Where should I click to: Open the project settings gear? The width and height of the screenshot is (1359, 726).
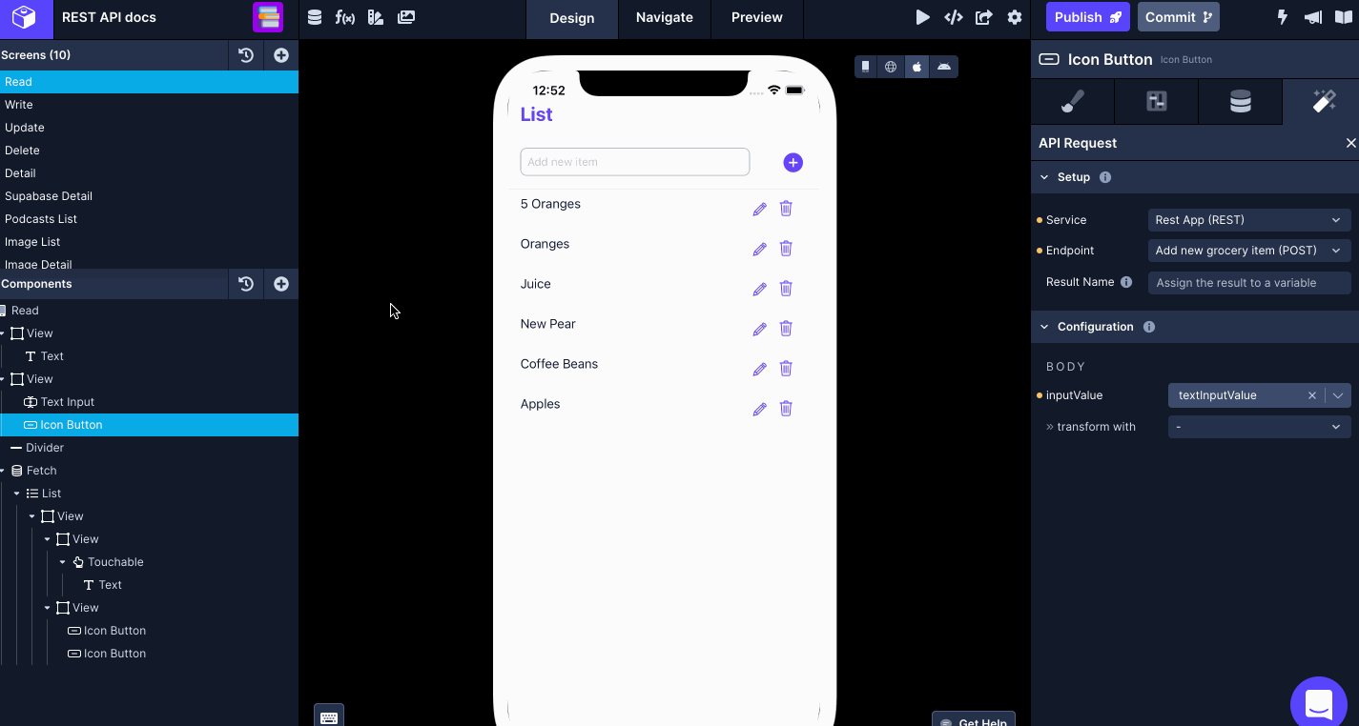coord(1015,17)
